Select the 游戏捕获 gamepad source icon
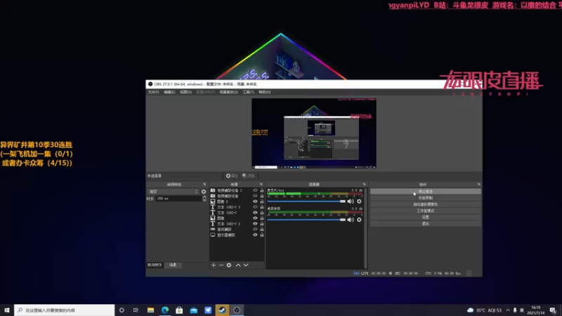 point(213,230)
